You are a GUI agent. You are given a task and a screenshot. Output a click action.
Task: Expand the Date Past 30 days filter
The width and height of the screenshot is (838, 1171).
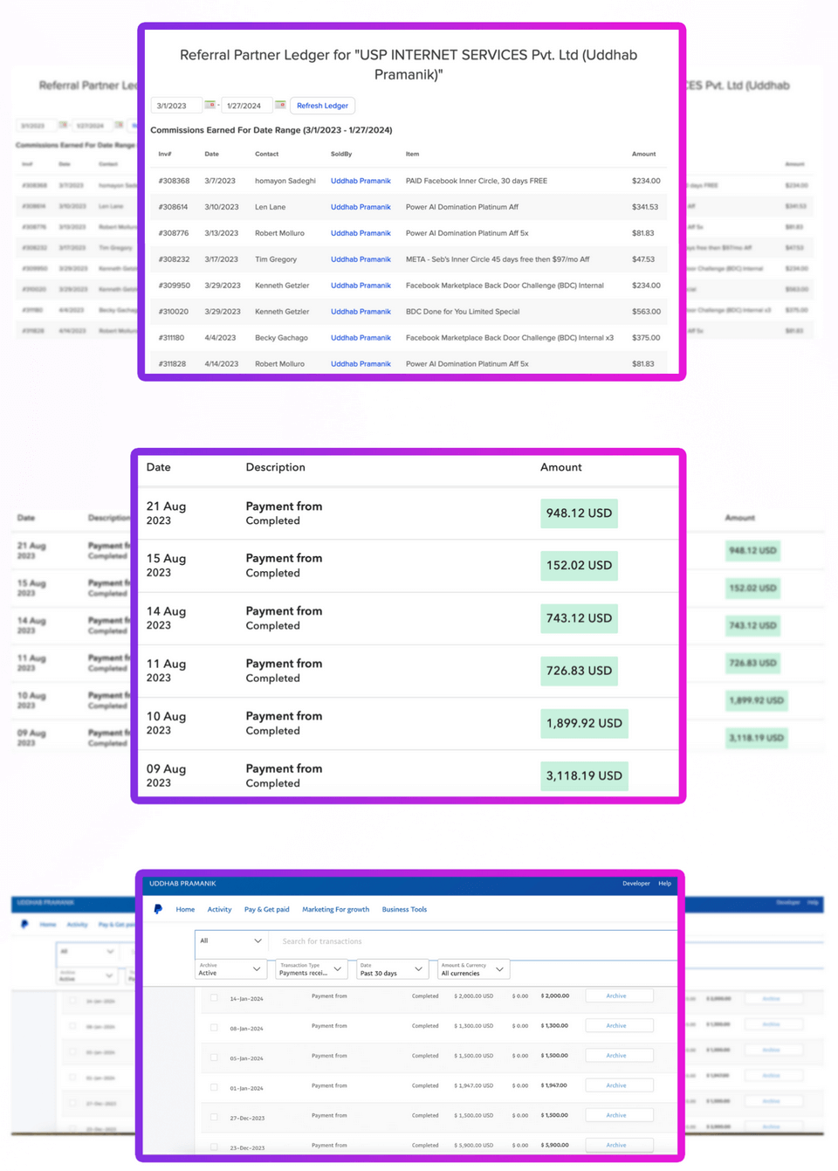point(391,969)
